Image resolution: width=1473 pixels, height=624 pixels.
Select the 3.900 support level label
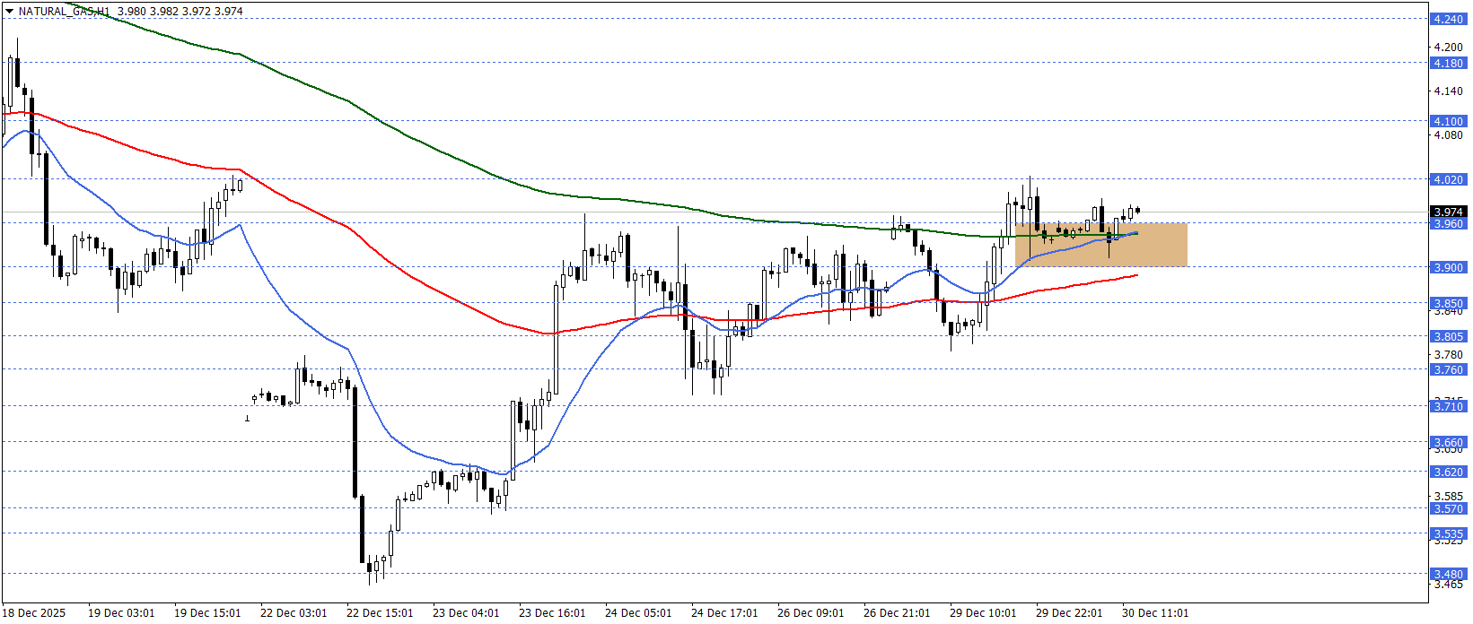tap(1448, 267)
